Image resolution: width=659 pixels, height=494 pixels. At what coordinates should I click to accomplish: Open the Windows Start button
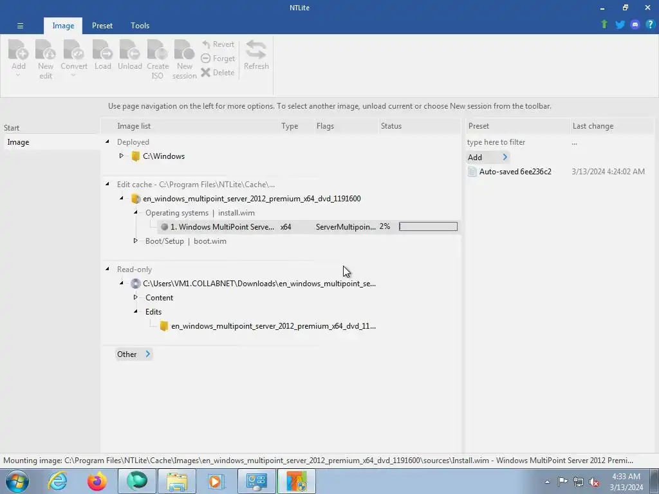(x=17, y=481)
